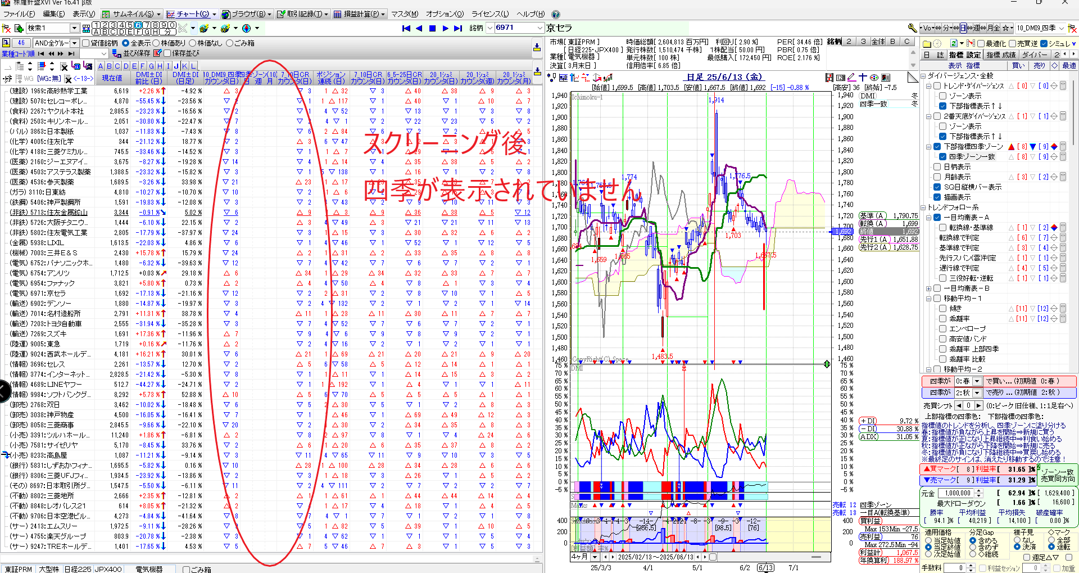
Task: Enable the 最適化 checkbox
Action: (981, 43)
